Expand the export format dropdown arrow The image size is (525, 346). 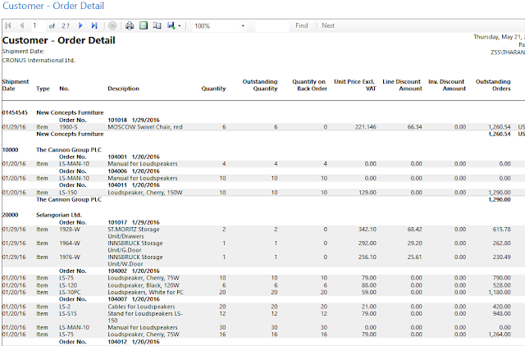pos(179,26)
